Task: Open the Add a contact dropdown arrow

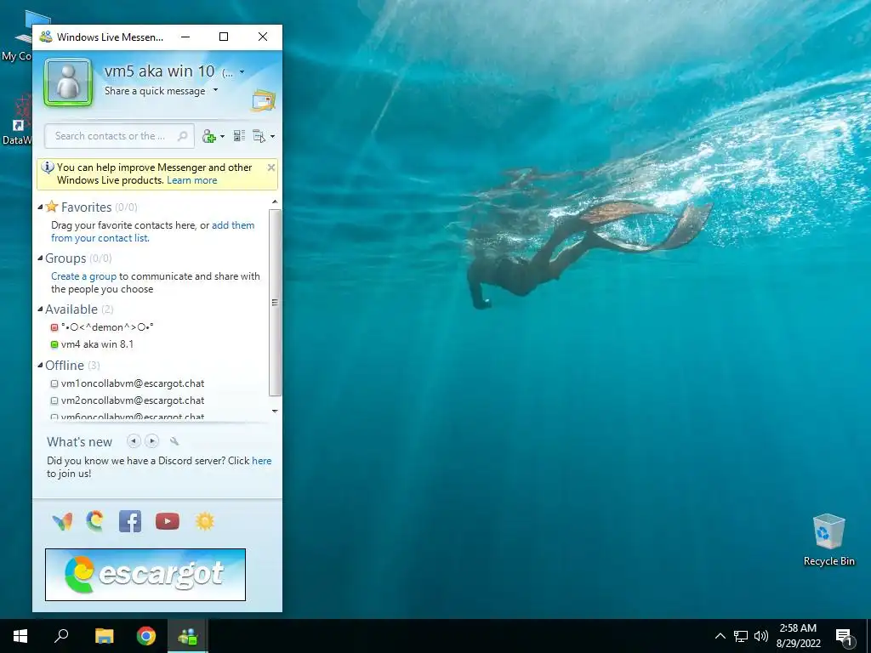Action: point(222,137)
